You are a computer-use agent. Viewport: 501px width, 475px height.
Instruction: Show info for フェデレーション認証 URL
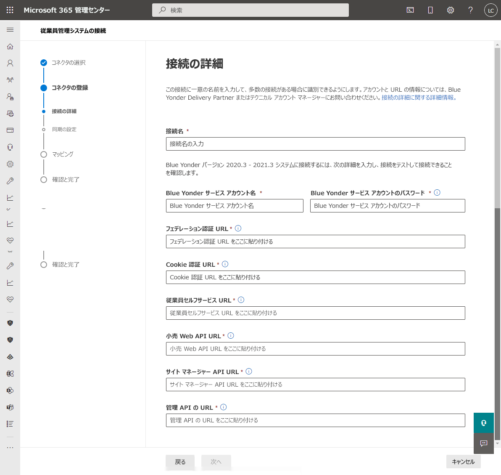pos(238,228)
